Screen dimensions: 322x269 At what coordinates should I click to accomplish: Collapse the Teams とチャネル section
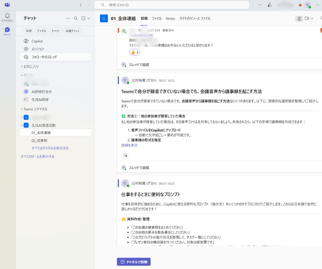point(22,109)
